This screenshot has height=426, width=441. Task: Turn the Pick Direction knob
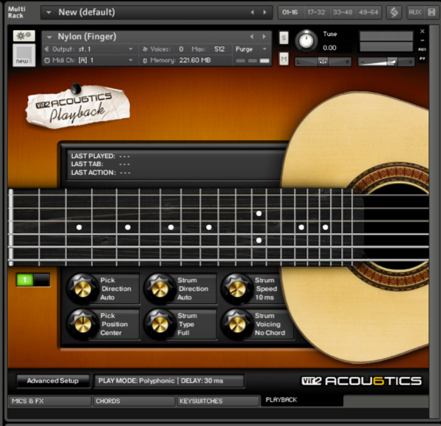point(82,289)
